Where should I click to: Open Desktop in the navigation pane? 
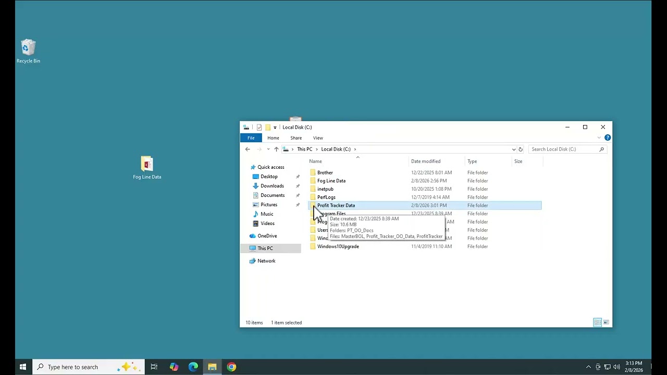[269, 177]
